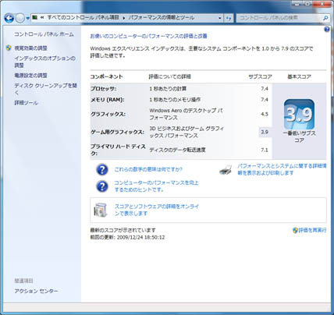Open 視覚効果の調整 link
The height and width of the screenshot is (315, 334).
[x=30, y=48]
